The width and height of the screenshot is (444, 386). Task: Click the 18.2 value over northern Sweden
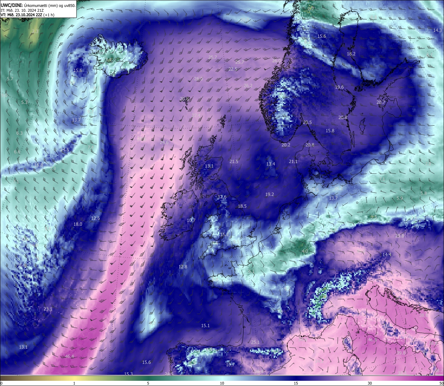[351, 54]
